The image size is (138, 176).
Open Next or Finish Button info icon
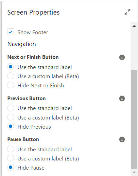(x=122, y=57)
